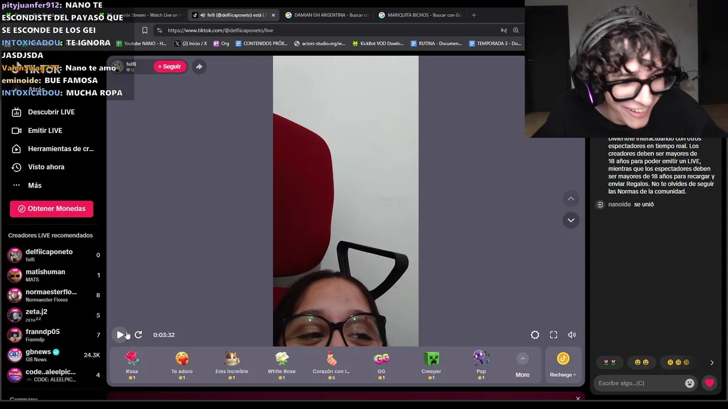Send the Creeper gift
The image size is (728, 409).
click(x=431, y=366)
